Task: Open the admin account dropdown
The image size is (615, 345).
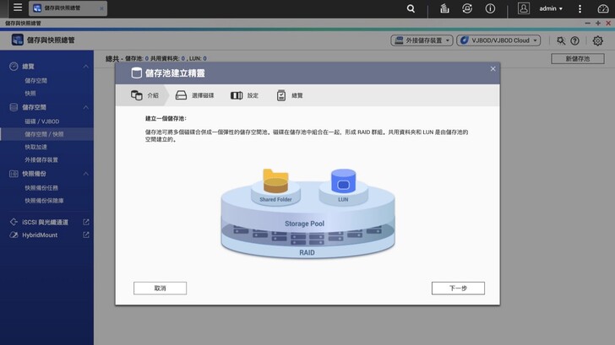Action: point(551,8)
